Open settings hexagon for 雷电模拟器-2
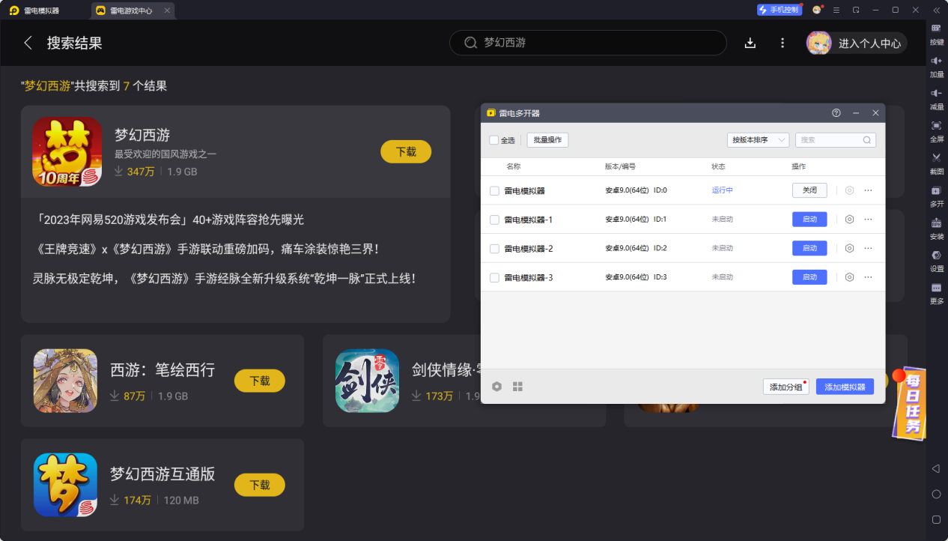 point(849,248)
